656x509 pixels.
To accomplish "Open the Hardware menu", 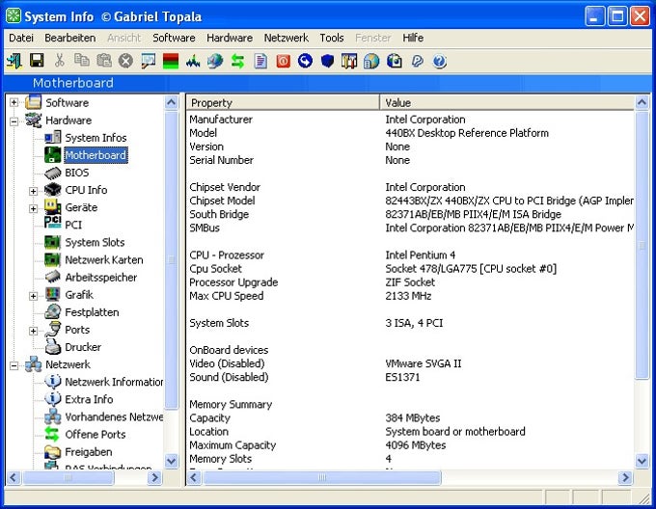I will 230,38.
